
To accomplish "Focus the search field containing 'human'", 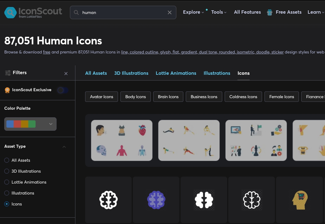I will tap(123, 12).
